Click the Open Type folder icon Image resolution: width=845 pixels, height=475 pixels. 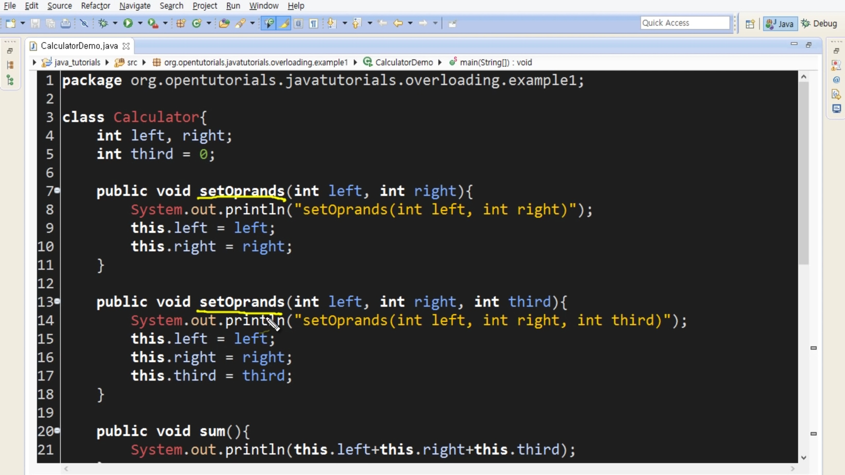224,23
